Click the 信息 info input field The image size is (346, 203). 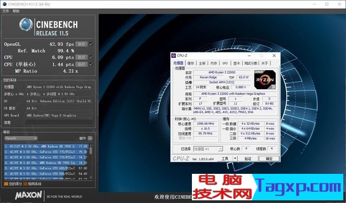click(x=59, y=123)
